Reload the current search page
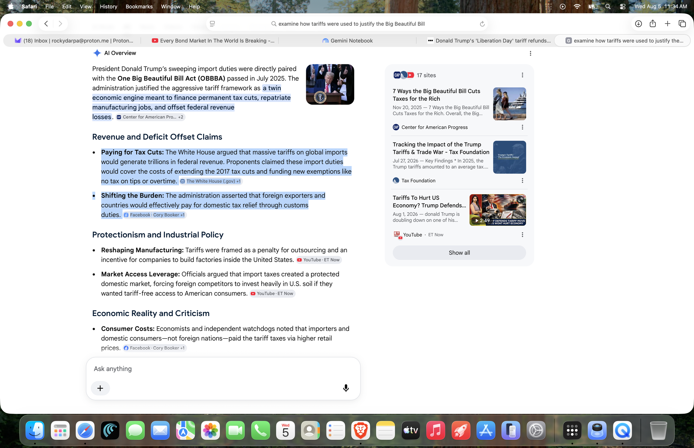The image size is (694, 448). (x=482, y=24)
